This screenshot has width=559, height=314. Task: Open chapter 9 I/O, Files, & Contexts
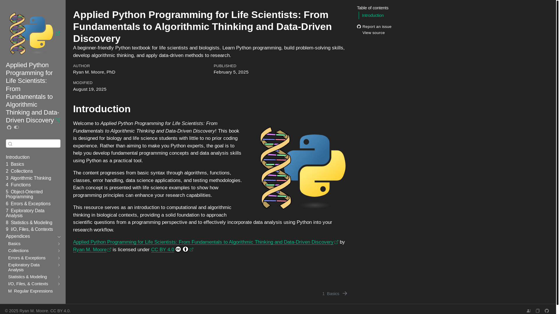[29, 229]
